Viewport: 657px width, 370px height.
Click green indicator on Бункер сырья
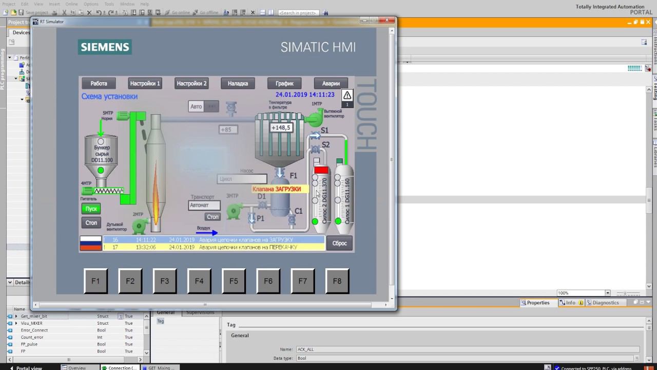[x=101, y=170]
